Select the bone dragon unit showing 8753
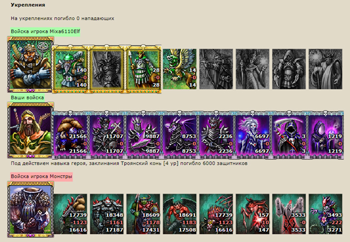 [179, 135]
